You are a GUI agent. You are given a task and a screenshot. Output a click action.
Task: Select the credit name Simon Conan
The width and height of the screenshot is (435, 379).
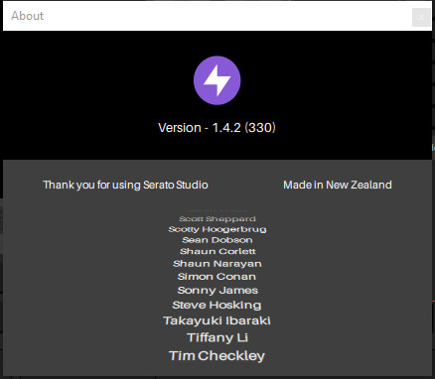coord(217,277)
